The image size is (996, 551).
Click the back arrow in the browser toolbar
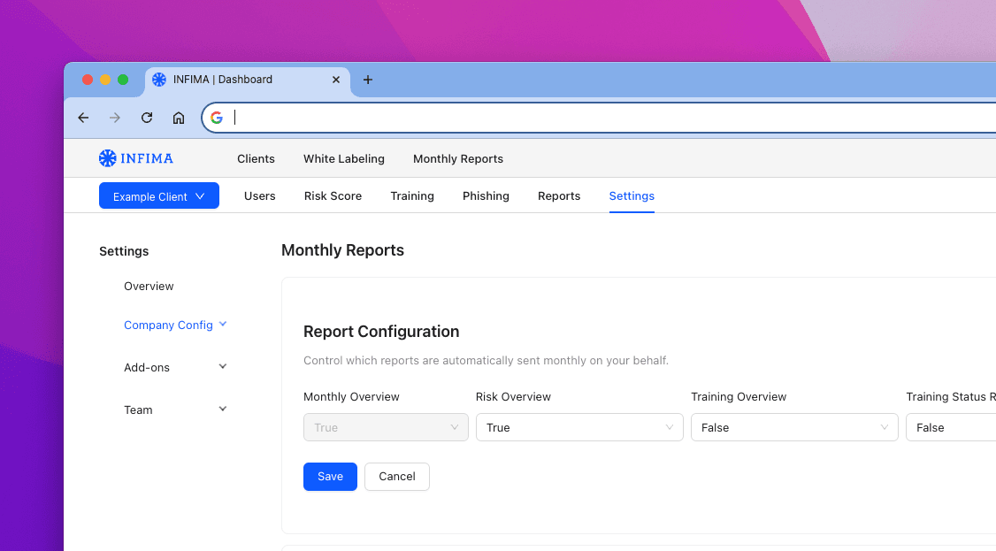tap(83, 117)
